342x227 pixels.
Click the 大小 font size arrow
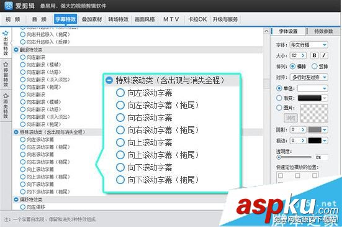pyautogui.click(x=303, y=55)
